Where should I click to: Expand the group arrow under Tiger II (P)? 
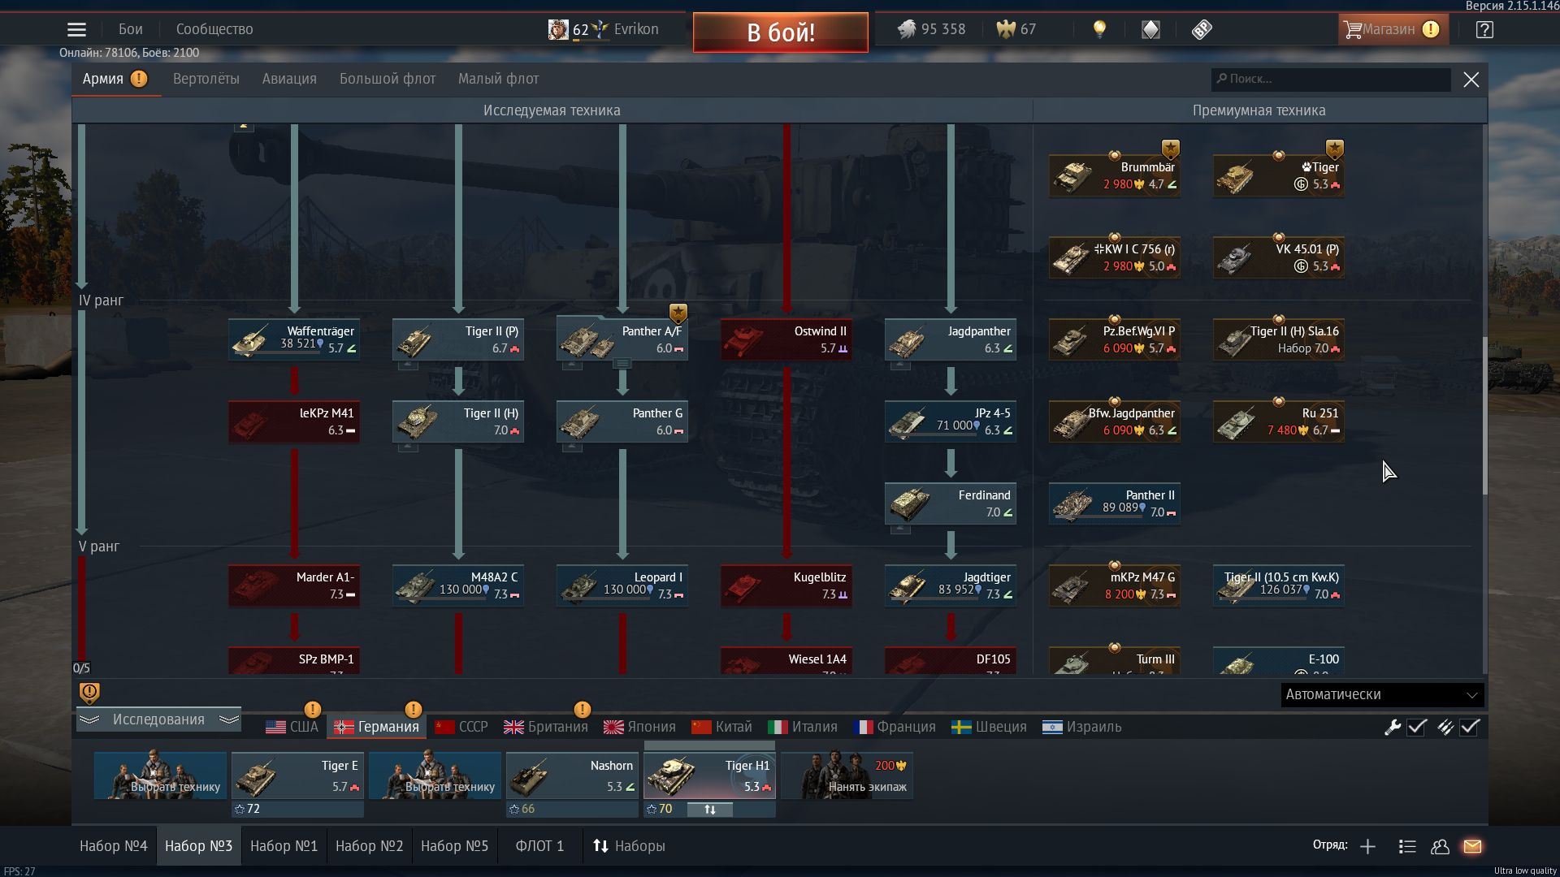coord(409,365)
